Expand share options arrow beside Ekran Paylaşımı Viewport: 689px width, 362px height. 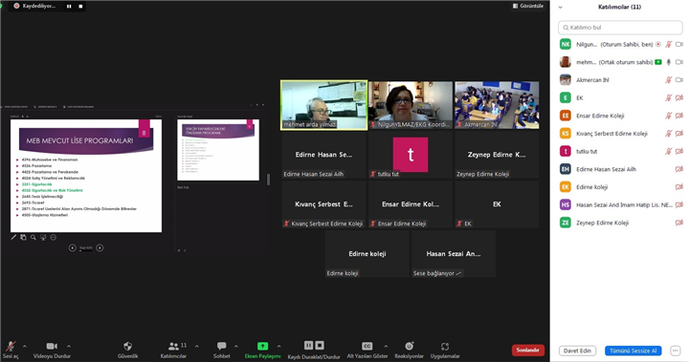tap(278, 346)
